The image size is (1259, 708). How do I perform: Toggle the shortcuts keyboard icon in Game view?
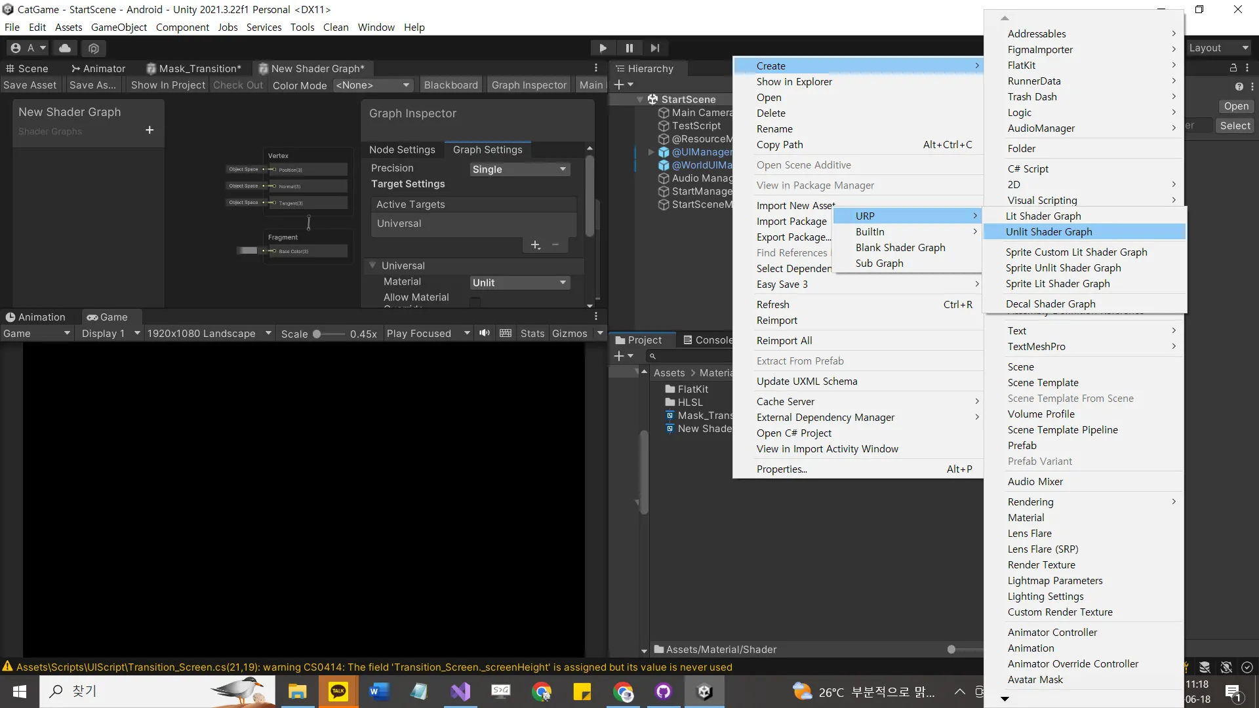505,333
